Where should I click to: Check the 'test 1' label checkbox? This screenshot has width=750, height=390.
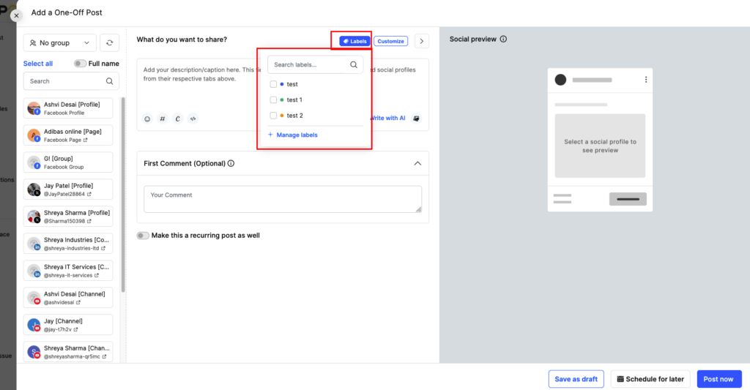[273, 100]
